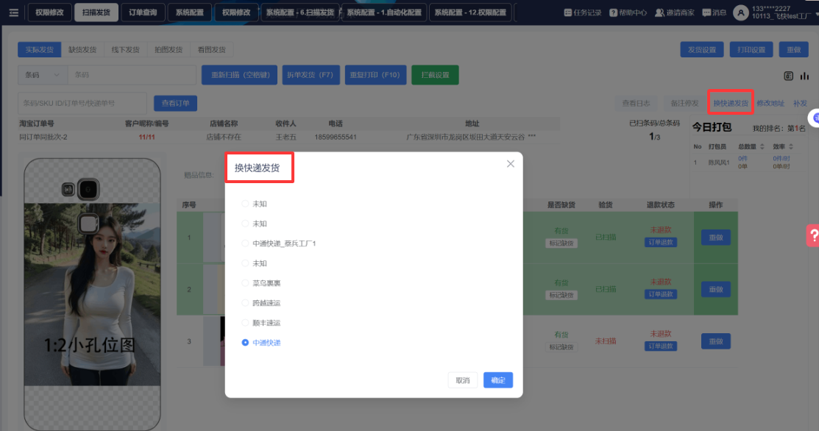This screenshot has width=819, height=431.
Task: Click 订单退款 in row 1
Action: 661,242
